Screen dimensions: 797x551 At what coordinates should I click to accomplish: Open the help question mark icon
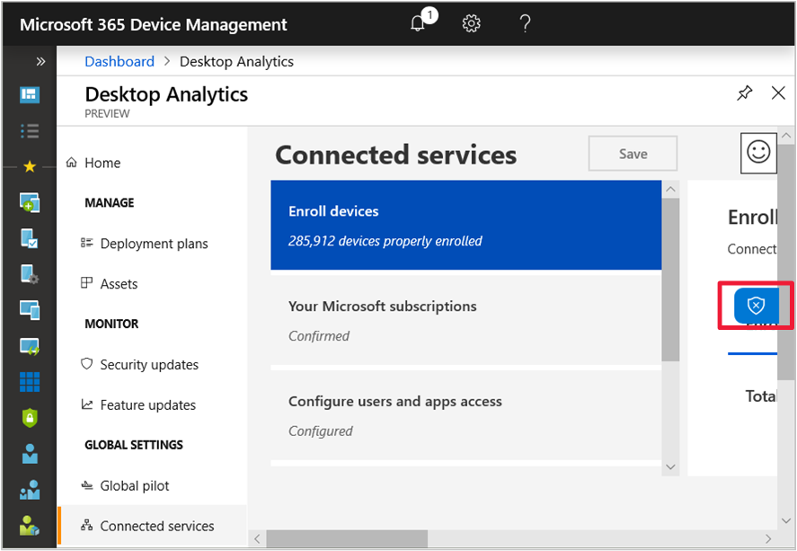(525, 23)
